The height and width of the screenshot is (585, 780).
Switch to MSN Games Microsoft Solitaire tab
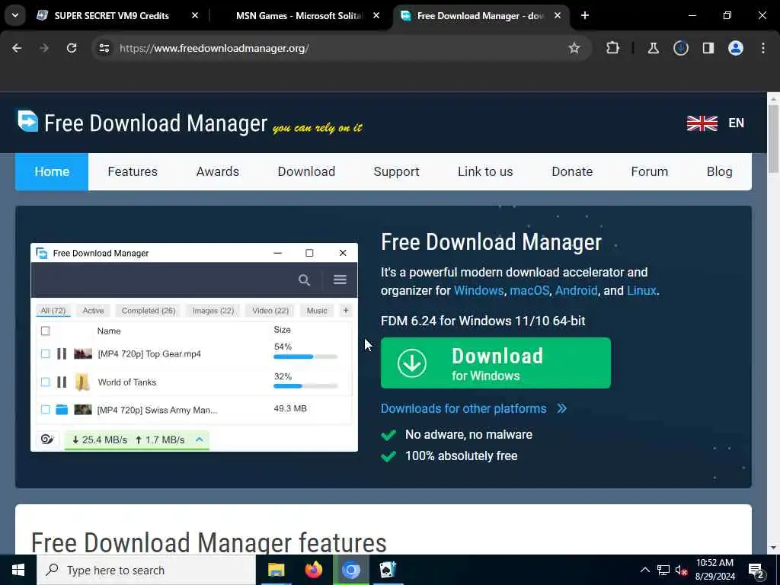click(299, 15)
